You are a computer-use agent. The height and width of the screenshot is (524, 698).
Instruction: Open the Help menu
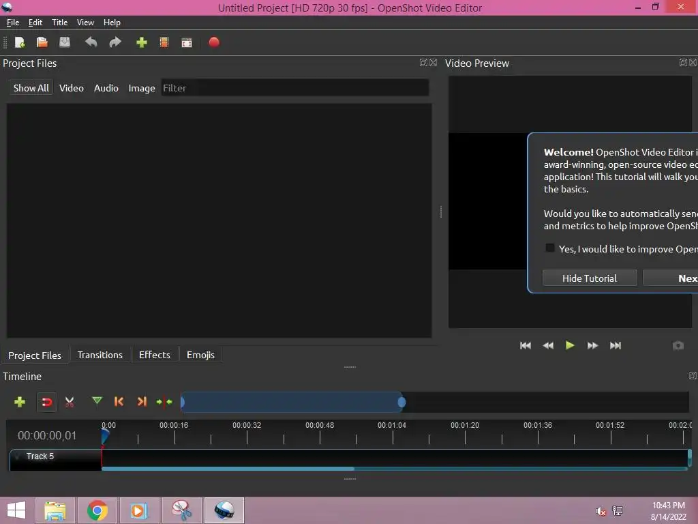coord(112,23)
